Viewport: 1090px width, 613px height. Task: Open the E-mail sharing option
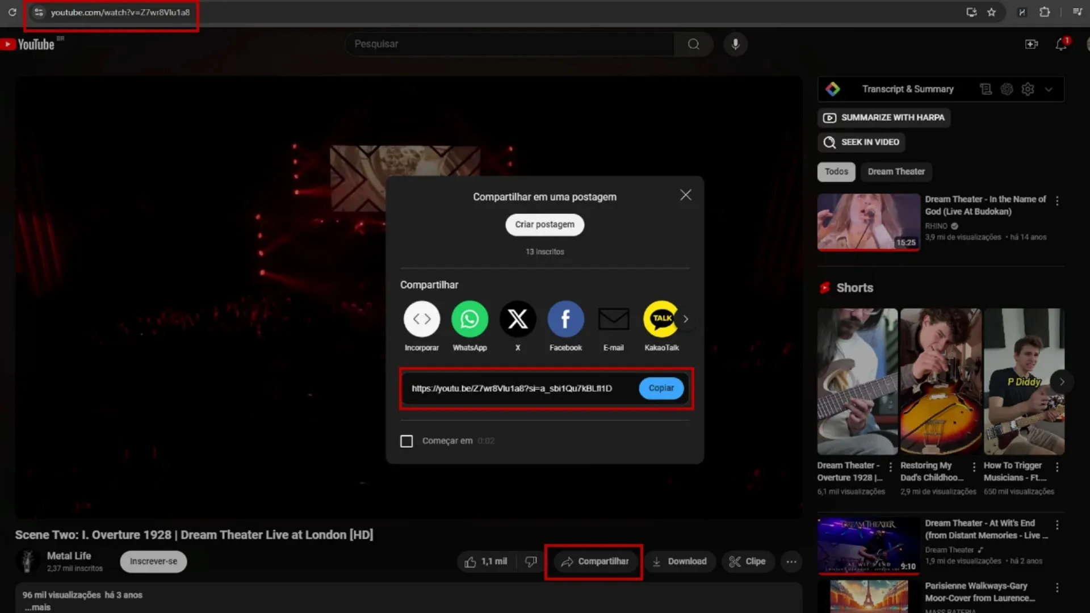click(613, 318)
